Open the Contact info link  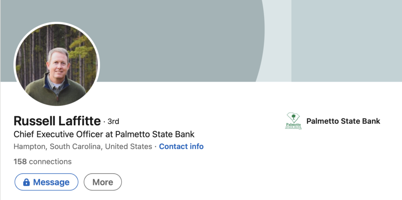181,147
